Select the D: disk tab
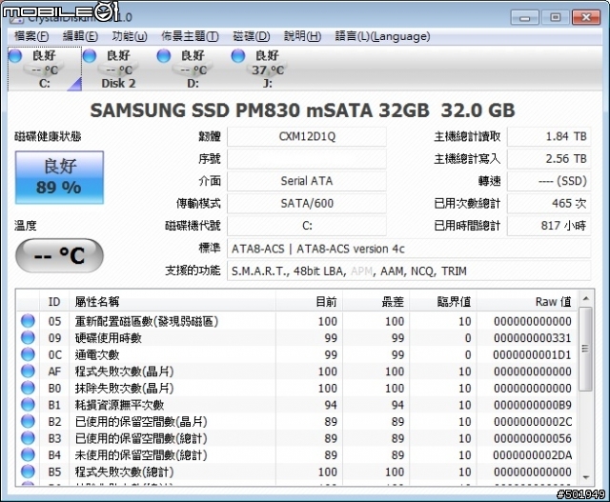610x502 pixels. pyautogui.click(x=193, y=69)
